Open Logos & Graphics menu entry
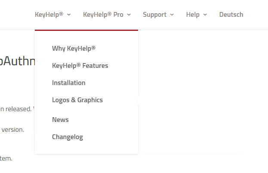Image resolution: width=268 pixels, height=173 pixels. [77, 100]
